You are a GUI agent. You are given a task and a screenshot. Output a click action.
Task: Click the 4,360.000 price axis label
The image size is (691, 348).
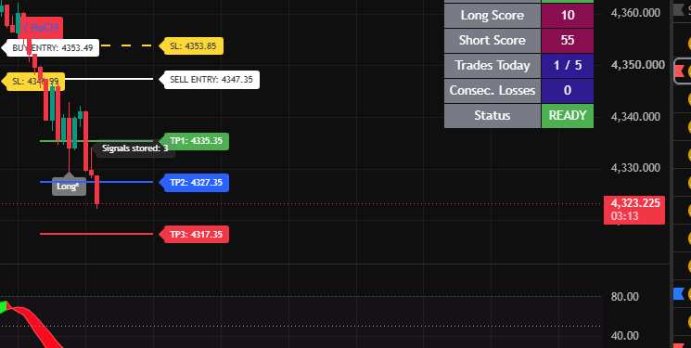[x=635, y=13]
